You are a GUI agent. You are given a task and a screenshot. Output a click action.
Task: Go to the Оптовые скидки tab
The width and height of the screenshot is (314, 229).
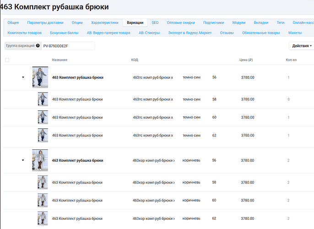(x=180, y=22)
